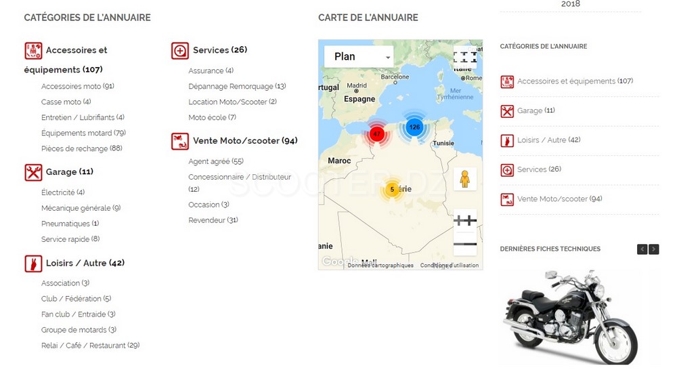
Task: Open the yellow 5 map cluster
Action: click(392, 189)
